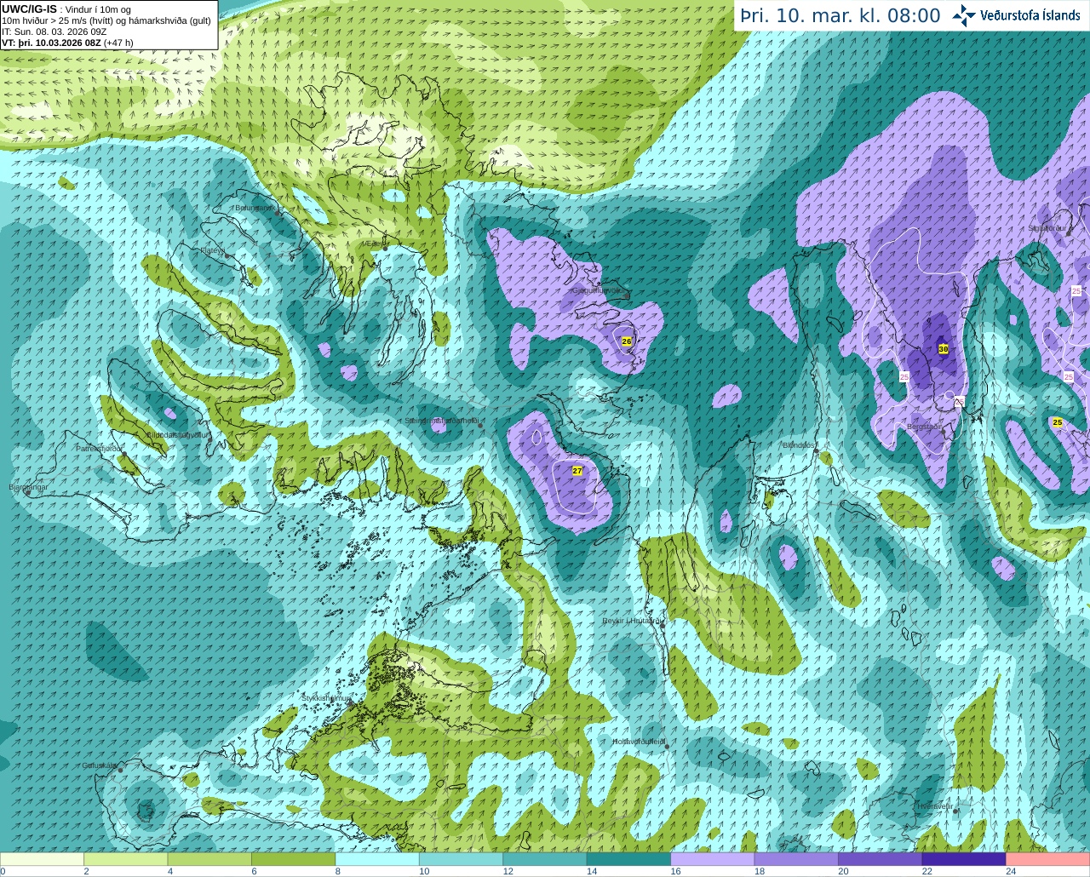The width and height of the screenshot is (1090, 877).
Task: Select the pink above-24 m/s legend swatch
Action: click(x=1048, y=859)
